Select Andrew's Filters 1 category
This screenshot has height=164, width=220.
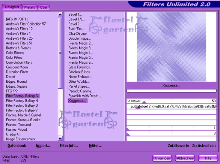(18, 34)
